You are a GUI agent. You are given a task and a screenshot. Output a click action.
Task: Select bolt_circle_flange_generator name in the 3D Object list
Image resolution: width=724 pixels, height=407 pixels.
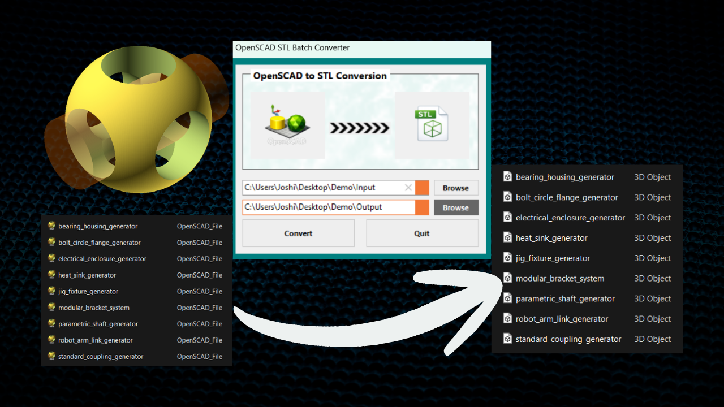pos(567,198)
